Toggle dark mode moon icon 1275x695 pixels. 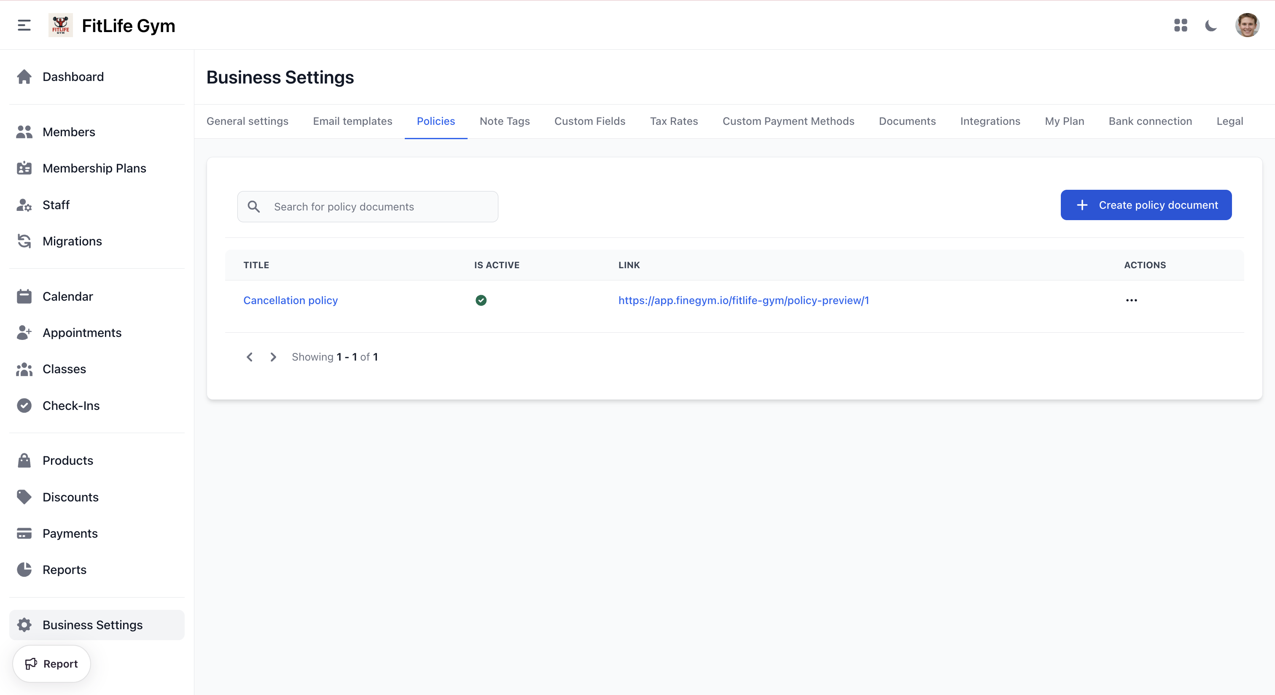pos(1210,25)
